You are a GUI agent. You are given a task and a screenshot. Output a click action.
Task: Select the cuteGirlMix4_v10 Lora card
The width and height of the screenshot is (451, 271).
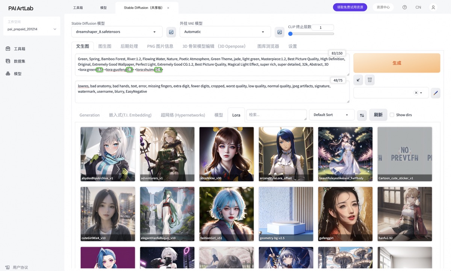tap(108, 214)
